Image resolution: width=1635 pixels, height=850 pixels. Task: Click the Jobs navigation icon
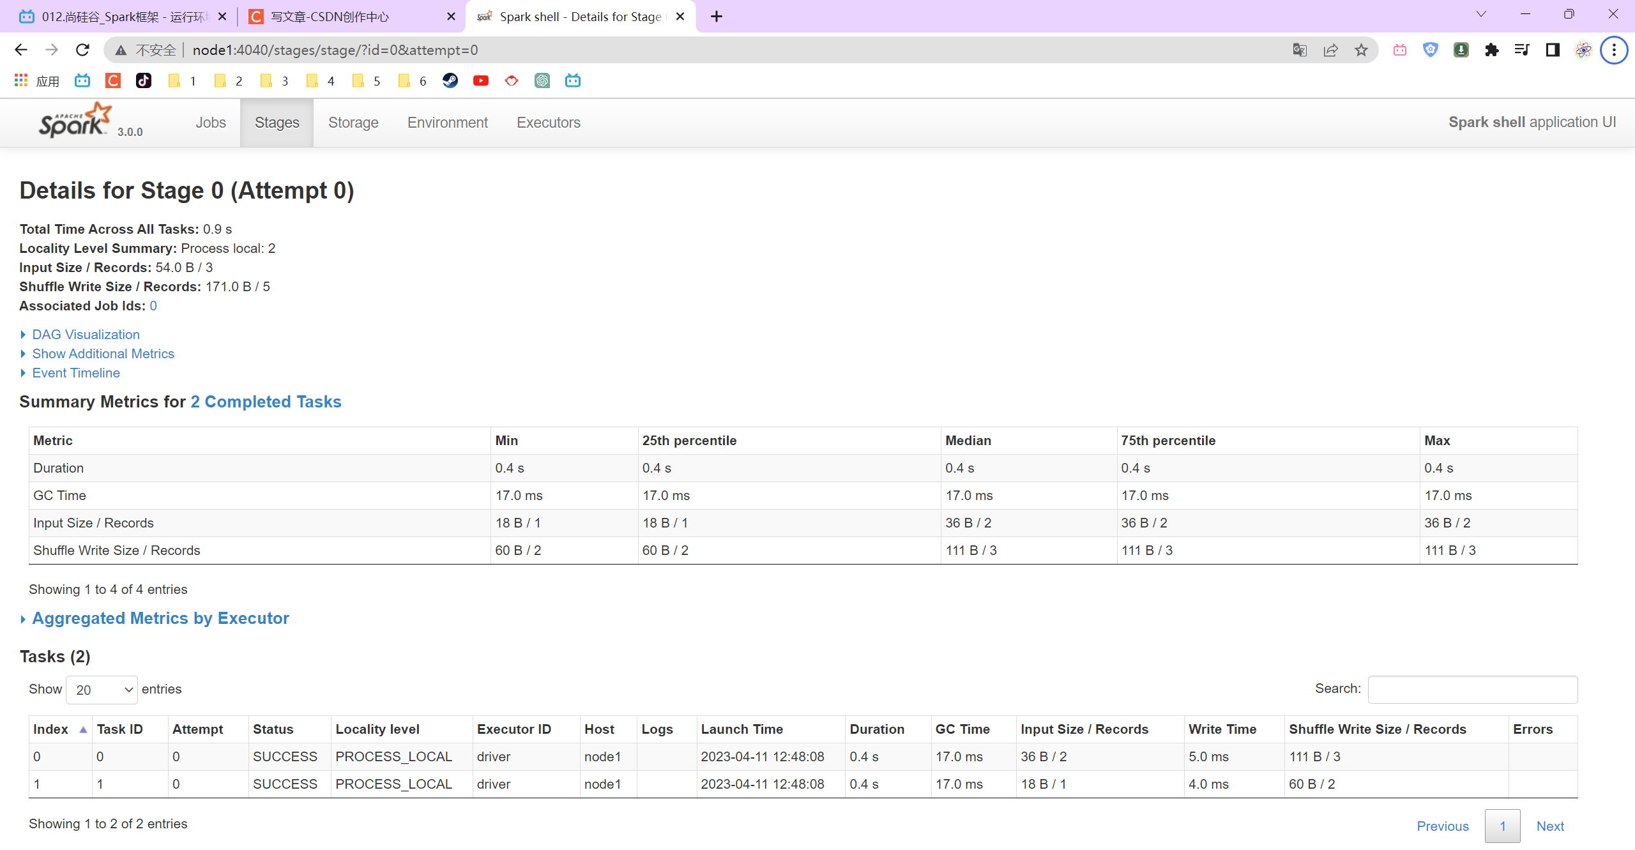[209, 122]
